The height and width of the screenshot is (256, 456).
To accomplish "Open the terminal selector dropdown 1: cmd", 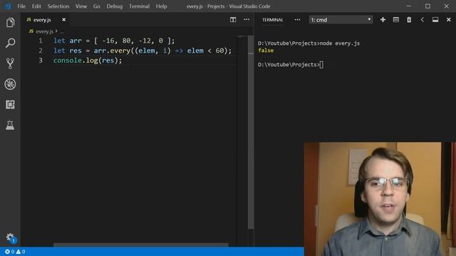I will point(341,20).
